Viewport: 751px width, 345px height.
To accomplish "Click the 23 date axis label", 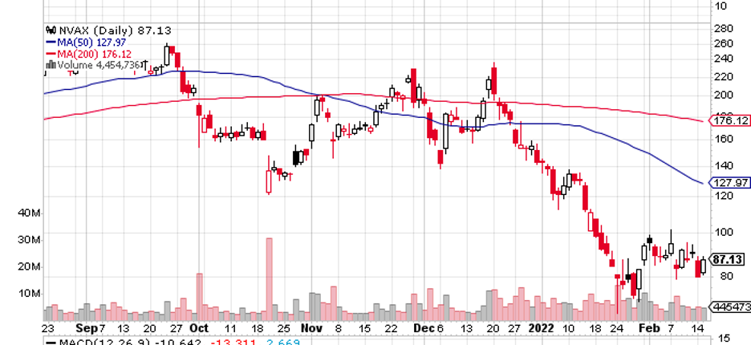I will [47, 328].
